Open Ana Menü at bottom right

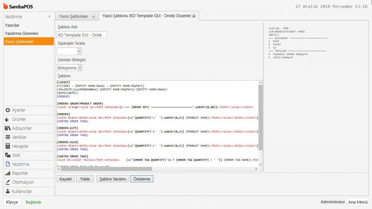coord(358,202)
